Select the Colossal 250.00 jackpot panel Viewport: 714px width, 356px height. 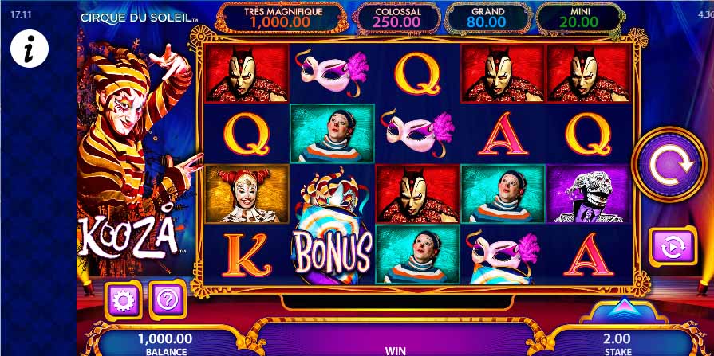pyautogui.click(x=398, y=18)
